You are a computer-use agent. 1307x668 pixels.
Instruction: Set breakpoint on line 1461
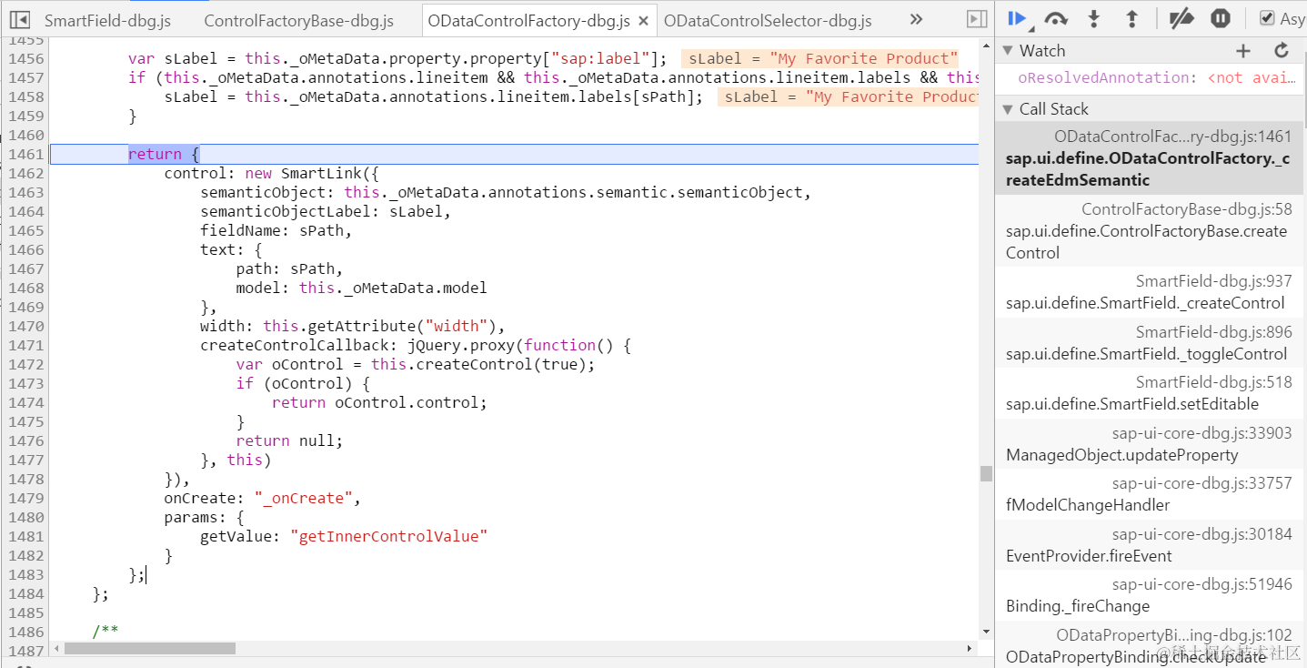25,155
